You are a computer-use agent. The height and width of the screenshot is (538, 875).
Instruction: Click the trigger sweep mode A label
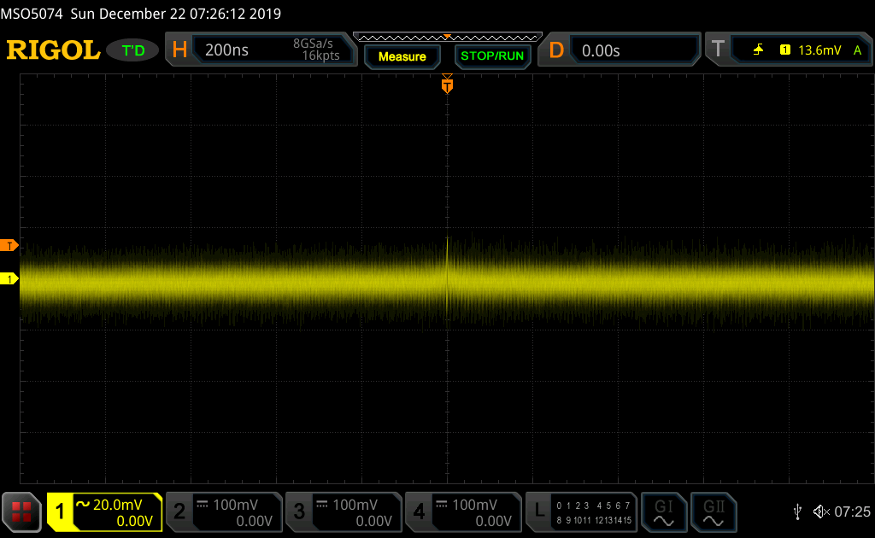click(857, 50)
